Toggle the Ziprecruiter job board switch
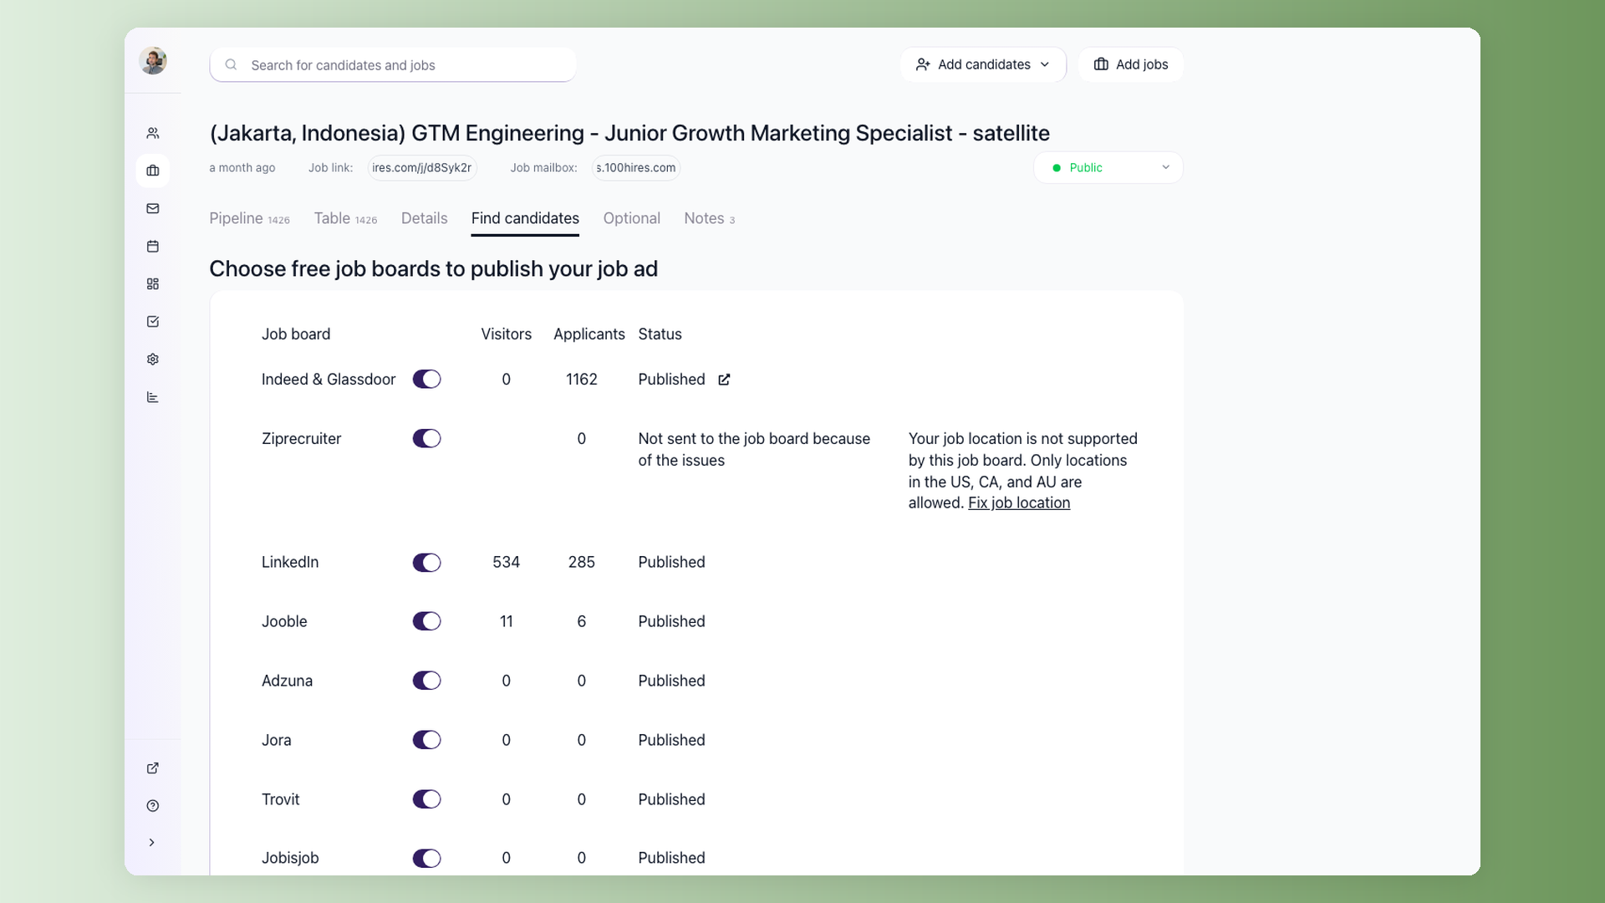1605x903 pixels. 426,439
